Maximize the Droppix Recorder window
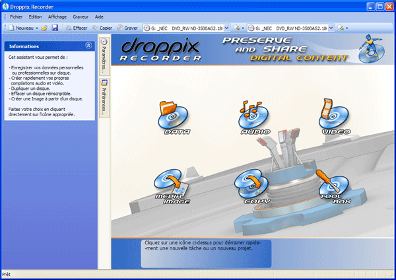Viewport: 396px width, 280px height. 380,7
